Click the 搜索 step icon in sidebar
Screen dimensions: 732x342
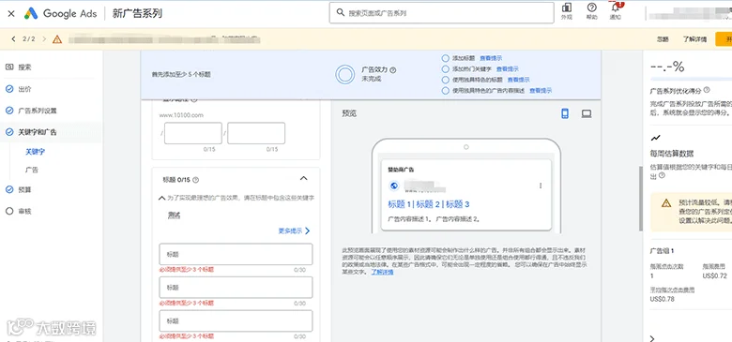[x=9, y=67]
